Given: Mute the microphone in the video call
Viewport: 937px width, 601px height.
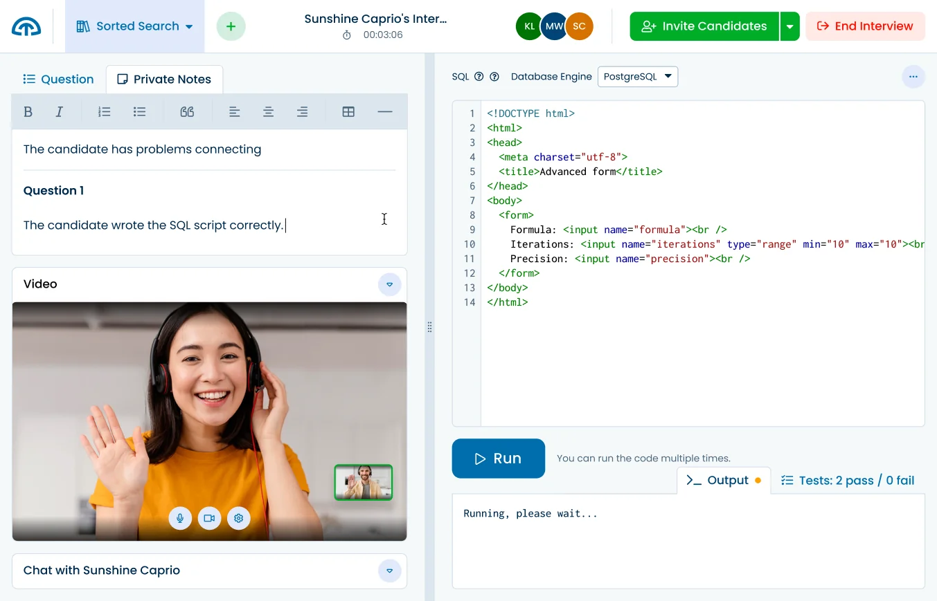Looking at the screenshot, I should pyautogui.click(x=180, y=518).
